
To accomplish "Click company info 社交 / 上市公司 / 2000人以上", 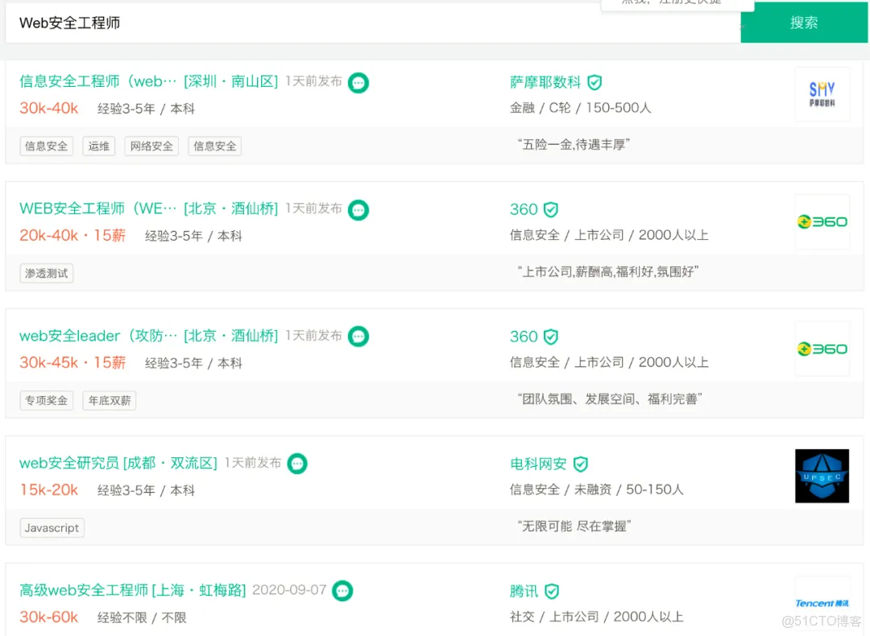I will click(596, 617).
